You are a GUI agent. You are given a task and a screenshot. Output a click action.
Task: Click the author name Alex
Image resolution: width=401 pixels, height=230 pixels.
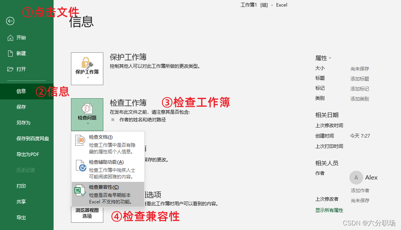coord(371,178)
